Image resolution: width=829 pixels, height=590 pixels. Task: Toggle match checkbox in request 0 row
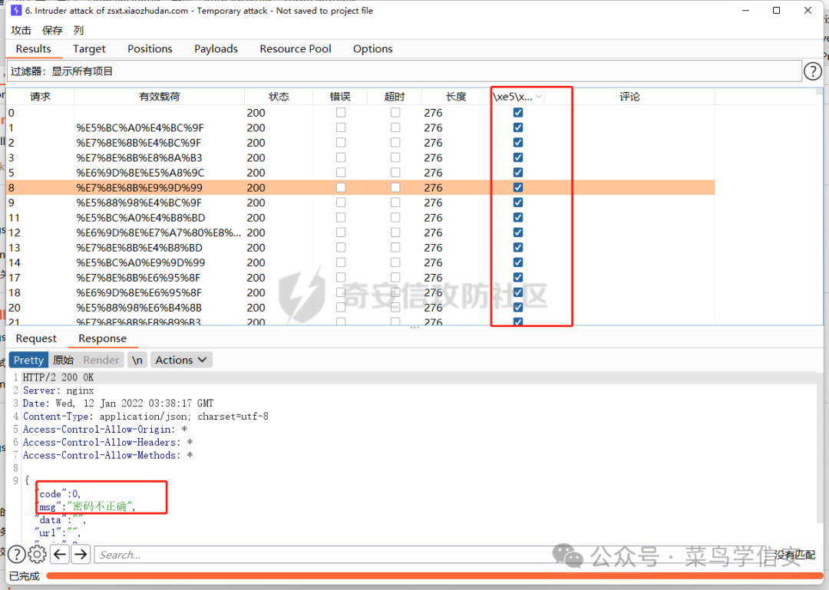[518, 112]
